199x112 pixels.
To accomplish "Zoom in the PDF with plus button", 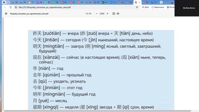I will coord(107,14).
